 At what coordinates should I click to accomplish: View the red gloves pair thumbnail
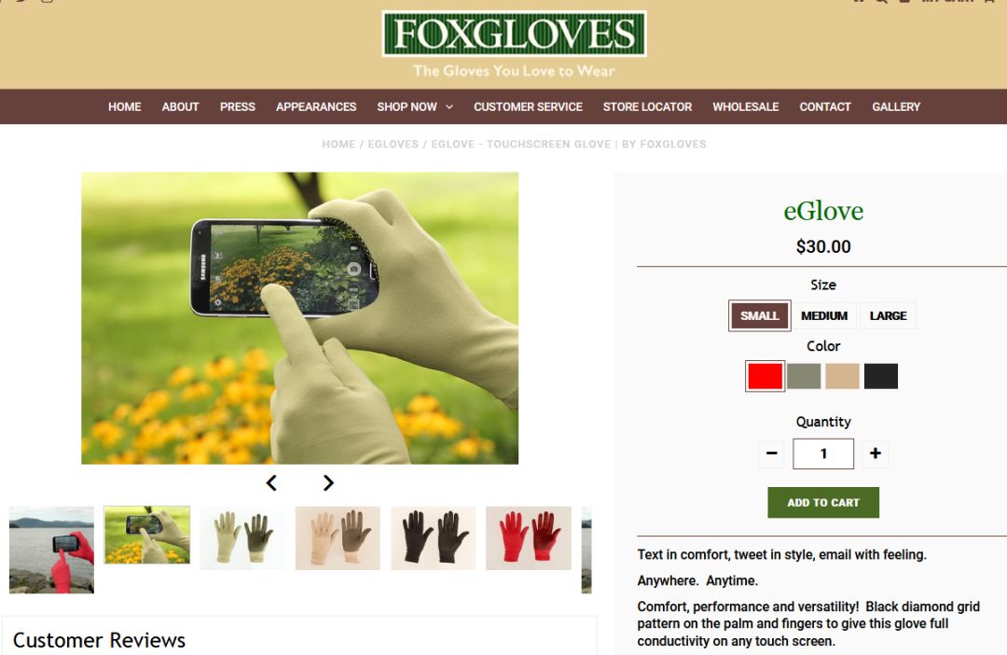tap(529, 538)
